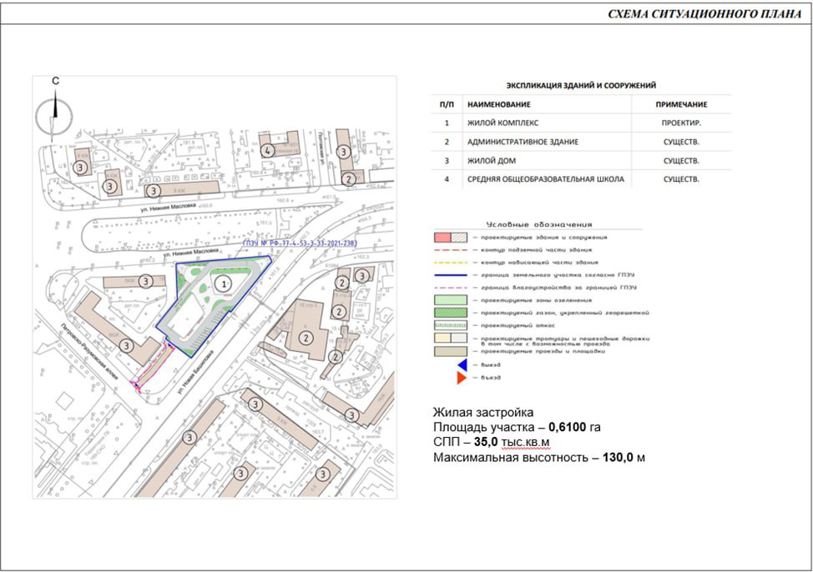The height and width of the screenshot is (572, 813).
Task: Pick the tan driveways and areas swatch
Action: [452, 351]
